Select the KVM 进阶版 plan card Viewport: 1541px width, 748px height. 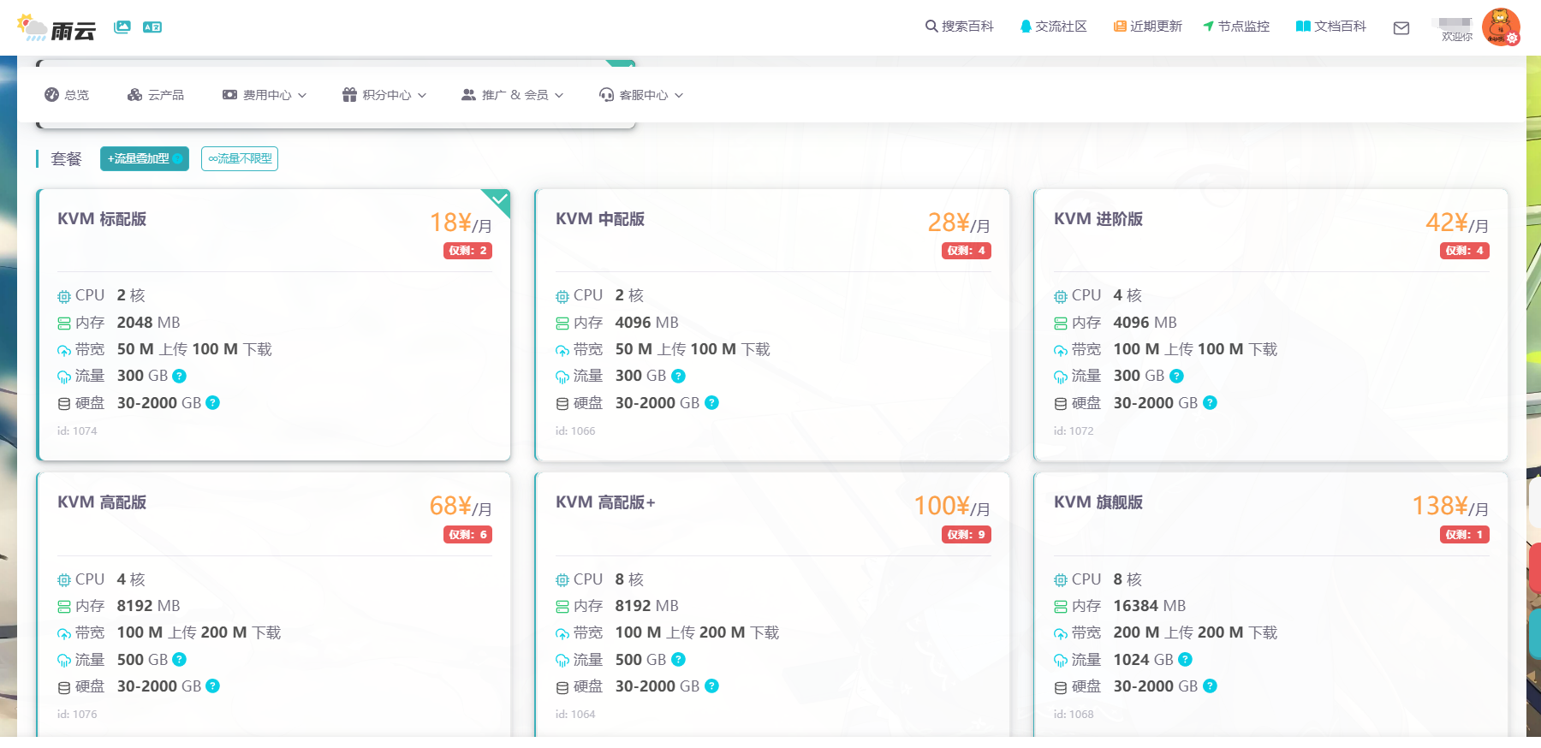click(x=1270, y=325)
